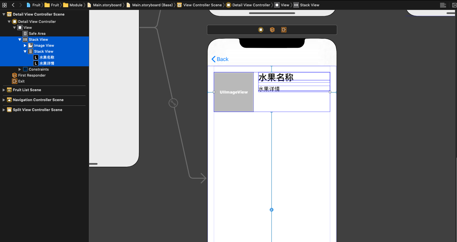The height and width of the screenshot is (242, 457).
Task: Go forward in editor history
Action: (x=21, y=5)
